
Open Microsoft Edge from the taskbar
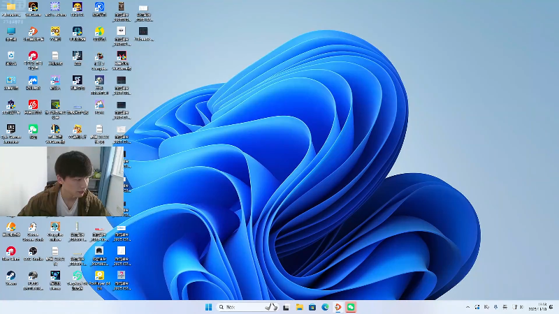tap(325, 307)
